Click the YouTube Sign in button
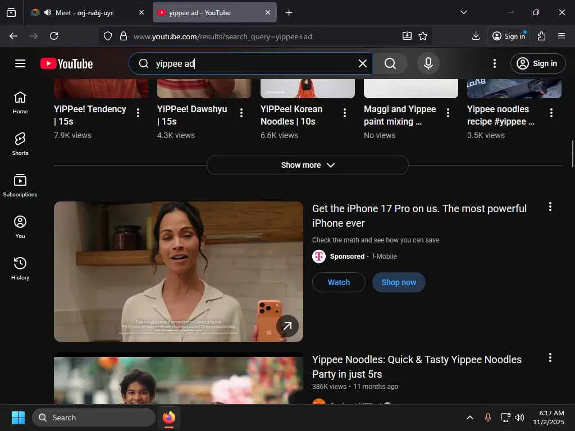This screenshot has height=431, width=575. 537,63
